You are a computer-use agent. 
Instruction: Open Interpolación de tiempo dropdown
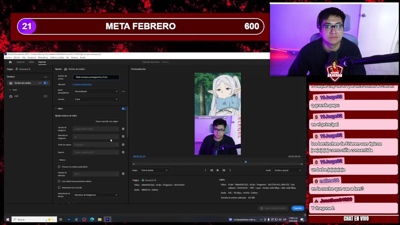96,195
